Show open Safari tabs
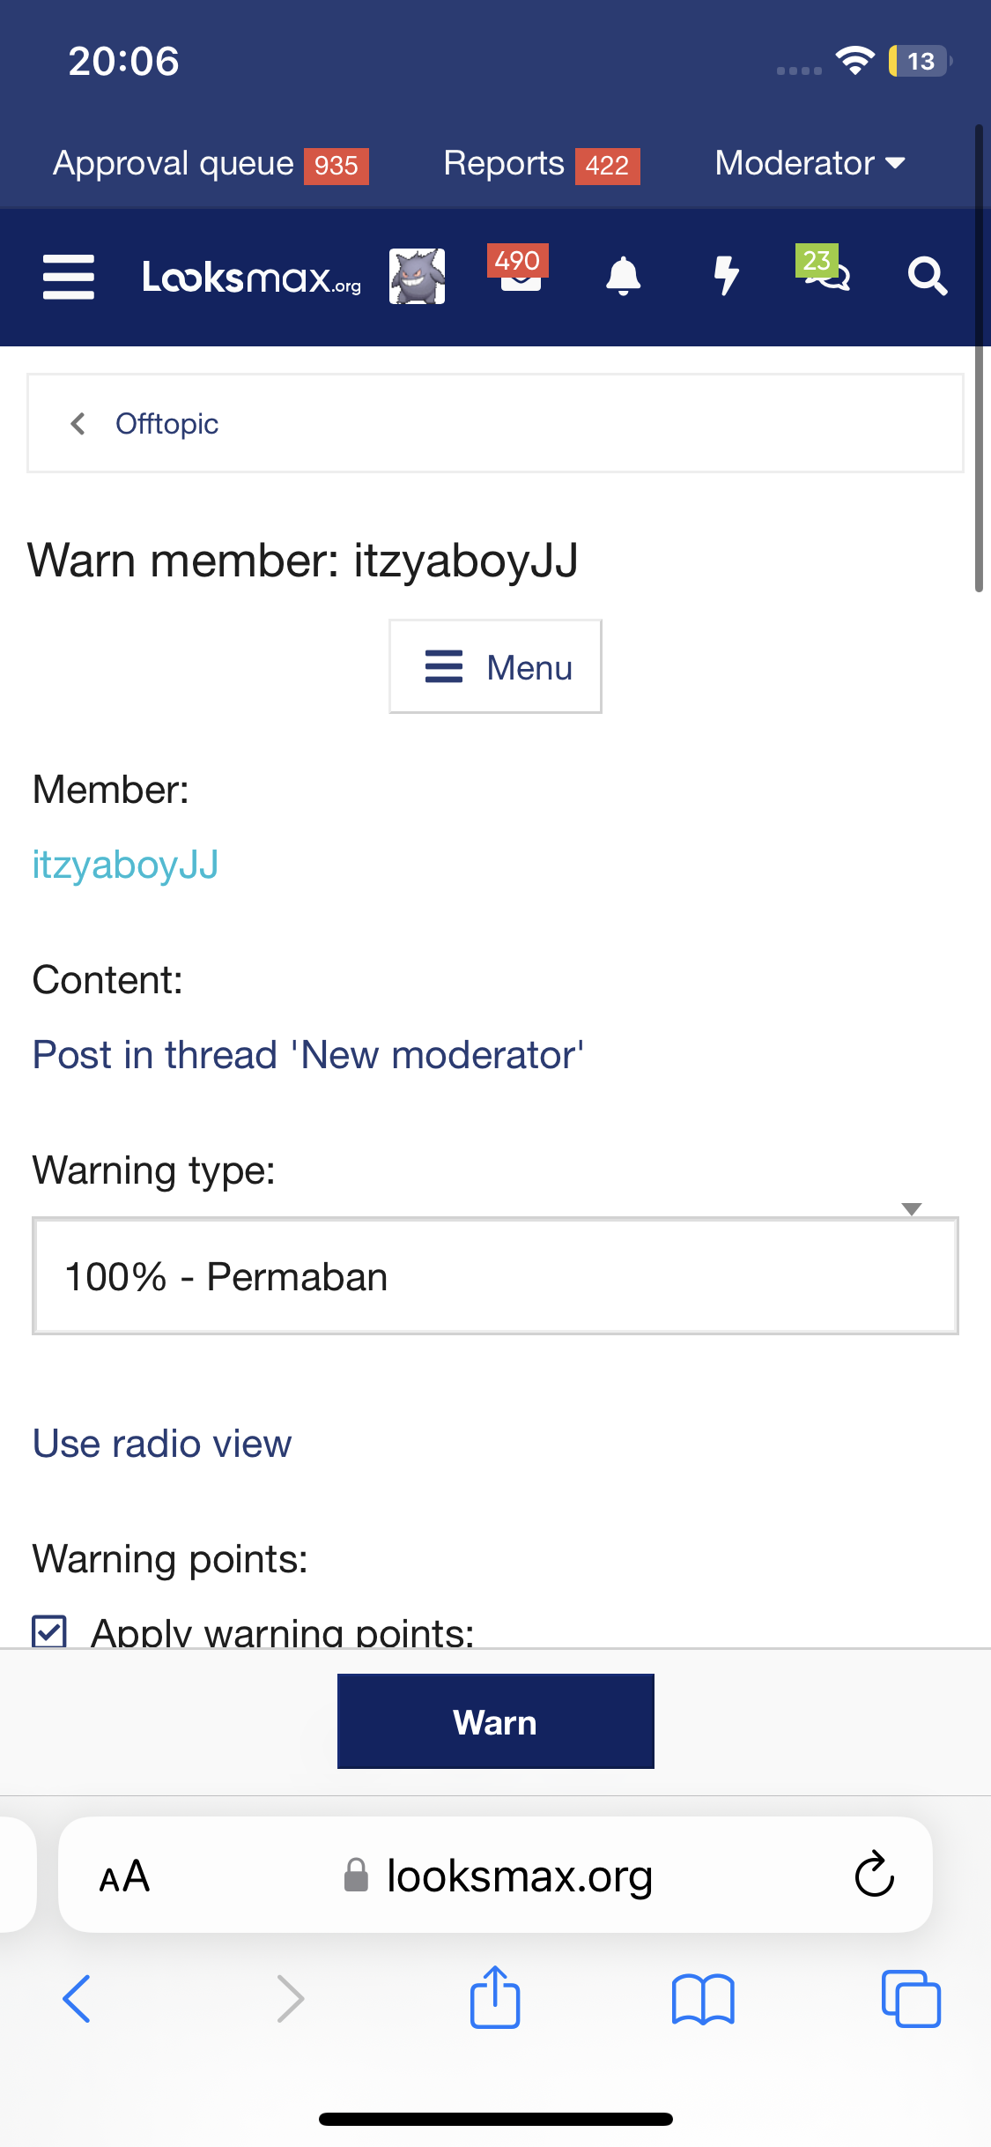The width and height of the screenshot is (991, 2147). click(x=911, y=1999)
